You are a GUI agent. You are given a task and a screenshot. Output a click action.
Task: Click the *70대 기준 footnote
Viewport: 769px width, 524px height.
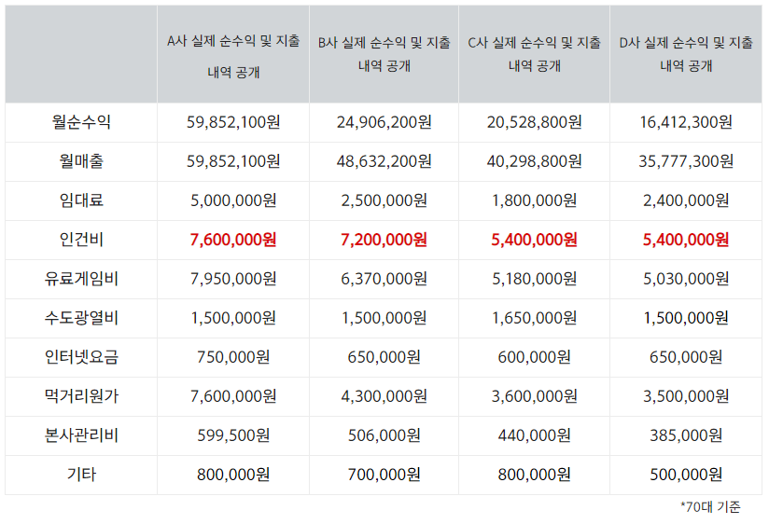[x=710, y=507]
